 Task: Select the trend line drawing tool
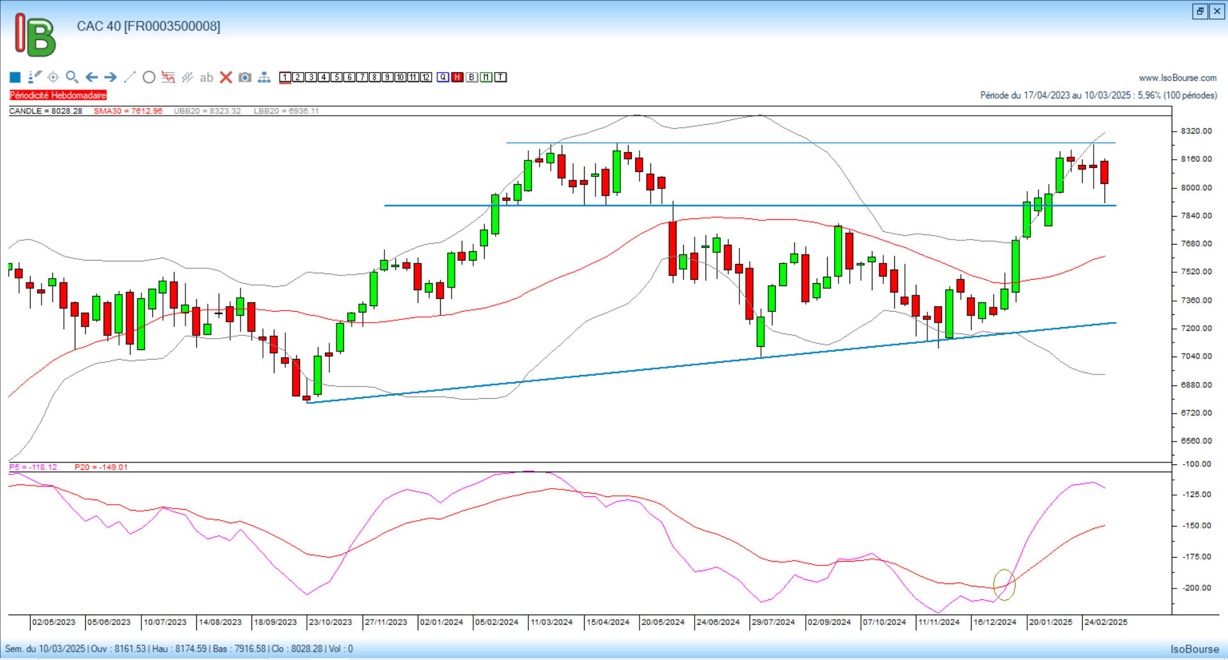coord(130,77)
